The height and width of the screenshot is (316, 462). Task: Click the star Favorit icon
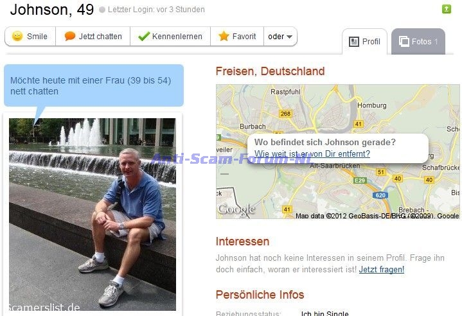[x=224, y=36]
